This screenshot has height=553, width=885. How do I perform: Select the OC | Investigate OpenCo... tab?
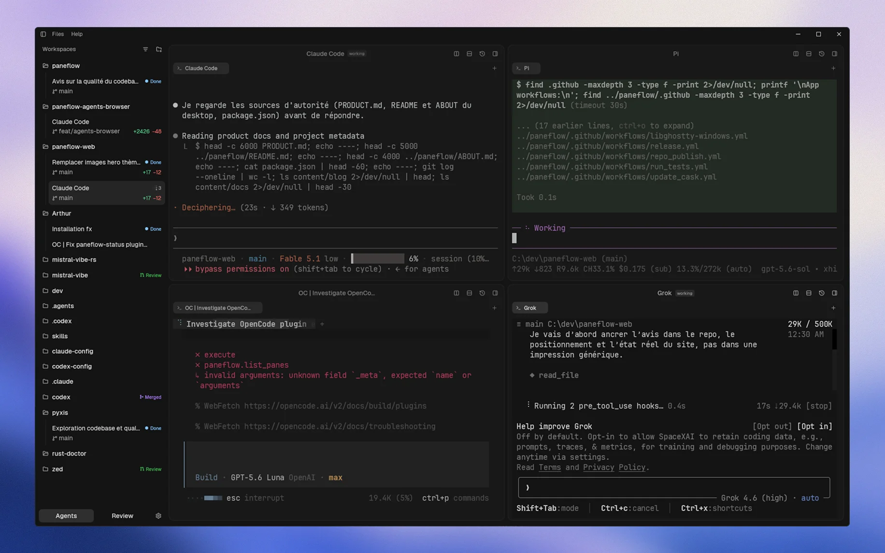click(218, 308)
